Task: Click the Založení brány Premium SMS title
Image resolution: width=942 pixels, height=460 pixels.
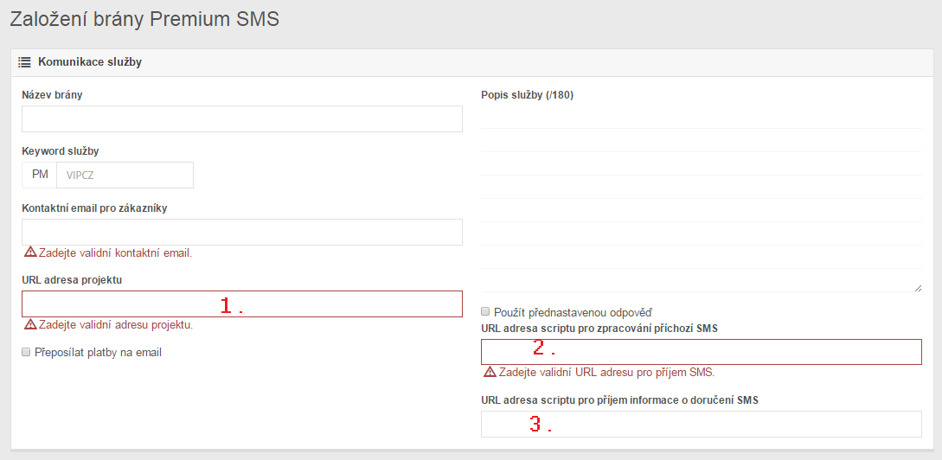Action: tap(144, 19)
